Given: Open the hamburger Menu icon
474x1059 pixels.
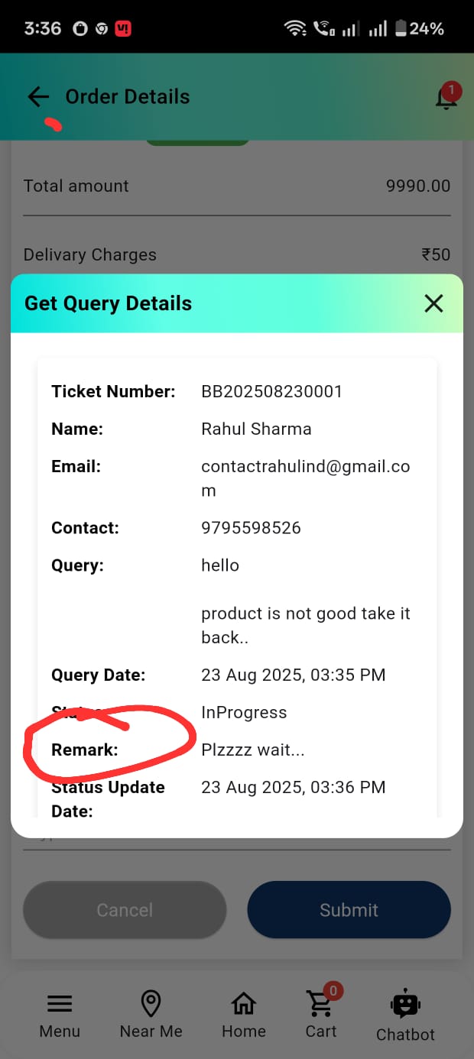Looking at the screenshot, I should pyautogui.click(x=60, y=1004).
